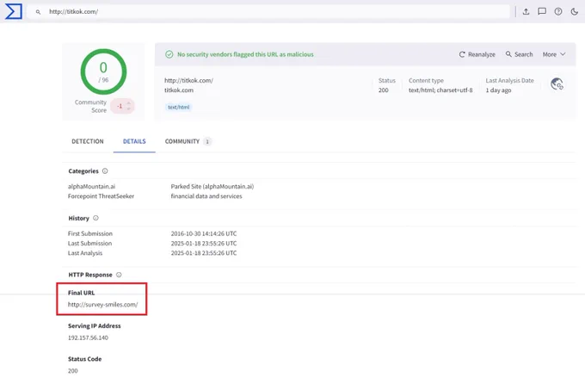
Task: Select First Submission date 2016-10-30
Action: tap(204, 234)
